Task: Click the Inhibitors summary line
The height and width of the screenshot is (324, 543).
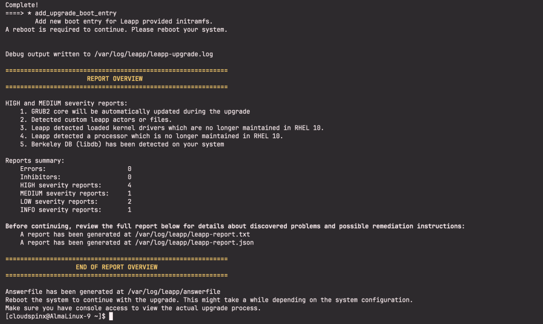Action: pyautogui.click(x=75, y=177)
